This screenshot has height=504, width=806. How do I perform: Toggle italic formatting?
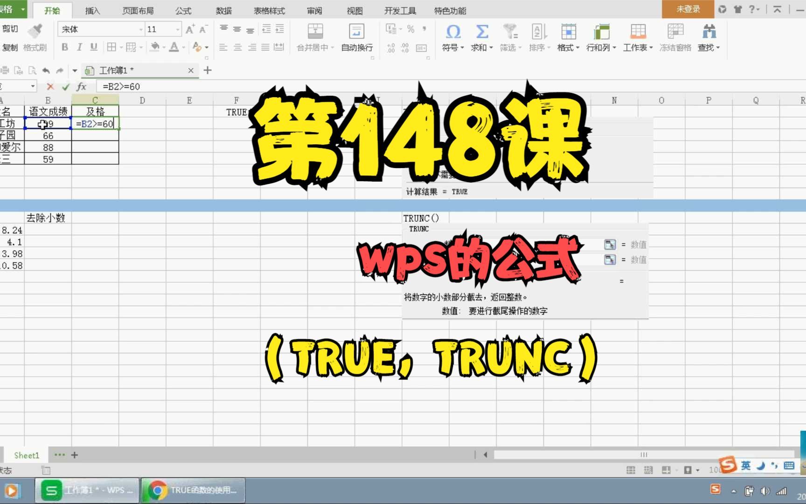point(79,47)
